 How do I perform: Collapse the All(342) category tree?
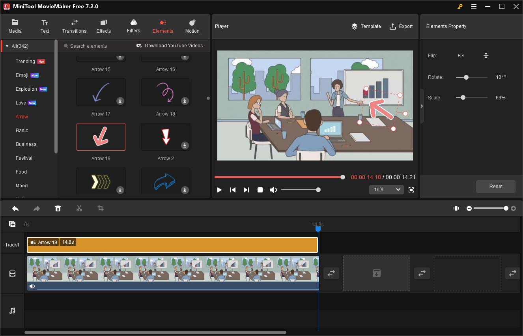[x=7, y=46]
